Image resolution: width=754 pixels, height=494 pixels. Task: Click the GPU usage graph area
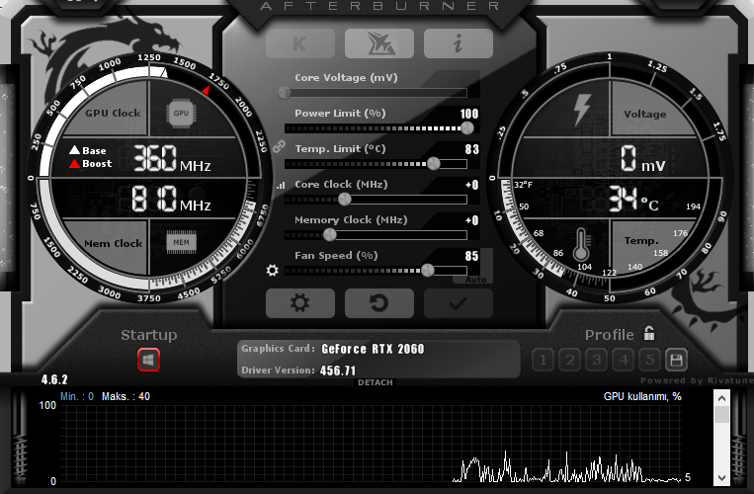pos(371,443)
